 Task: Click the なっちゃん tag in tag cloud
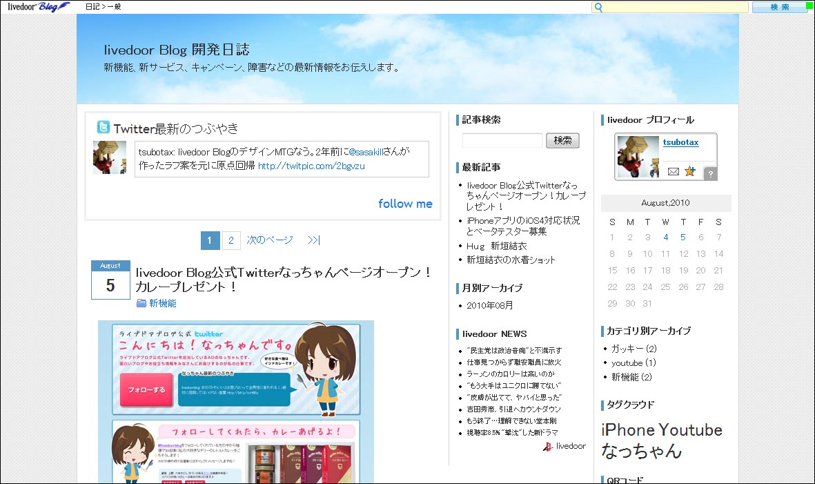[x=641, y=451]
